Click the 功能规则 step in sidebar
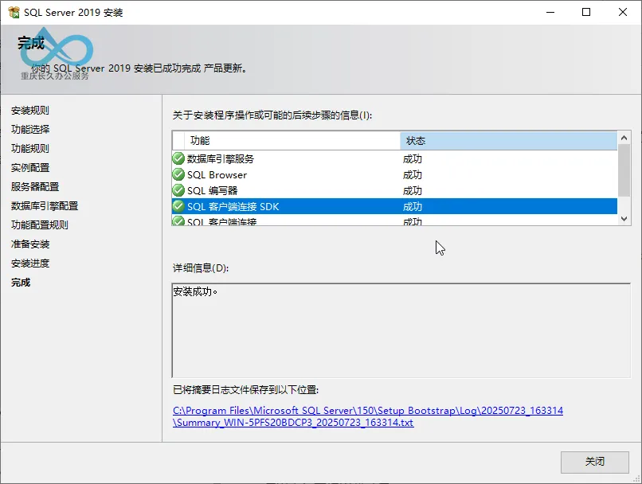Image resolution: width=642 pixels, height=484 pixels. (x=30, y=149)
